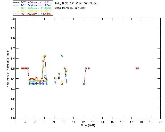Click the lone red square at 1.35 near time 9.8
The image size is (165, 132).
click(62, 84)
